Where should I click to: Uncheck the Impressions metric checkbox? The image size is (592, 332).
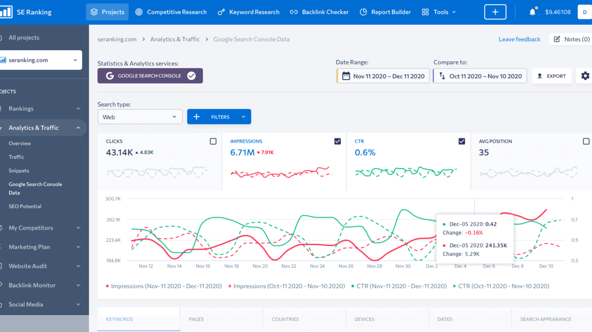pyautogui.click(x=338, y=141)
